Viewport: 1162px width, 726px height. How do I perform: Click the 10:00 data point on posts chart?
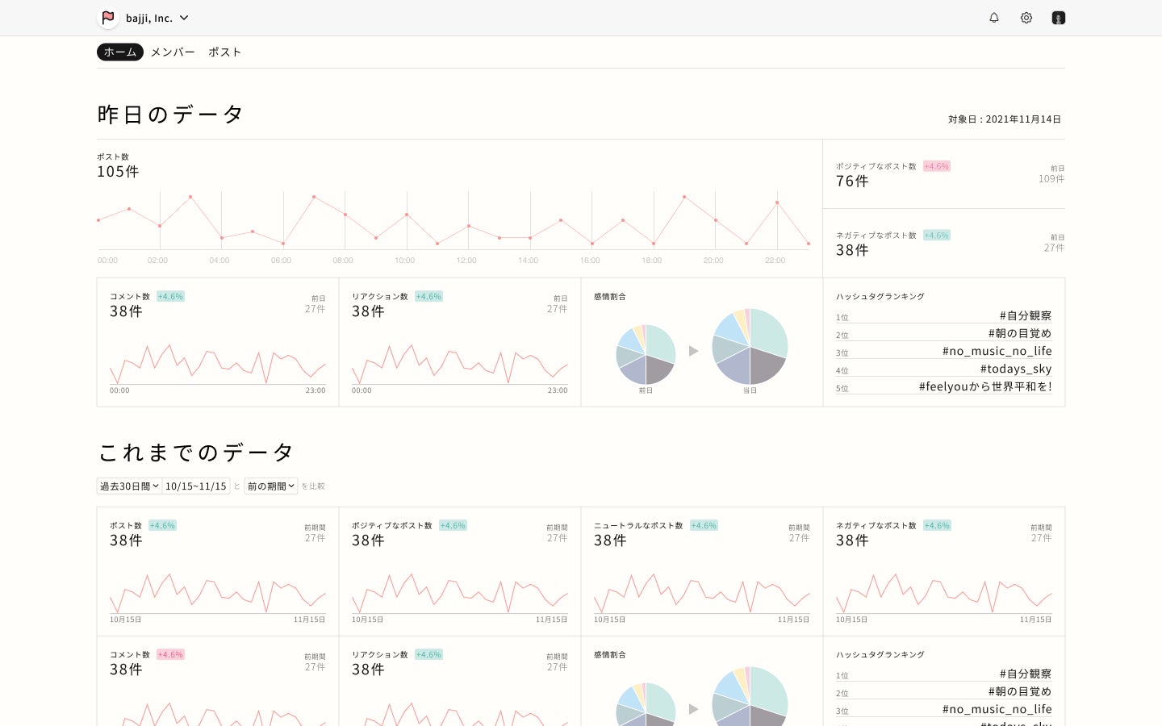click(407, 215)
